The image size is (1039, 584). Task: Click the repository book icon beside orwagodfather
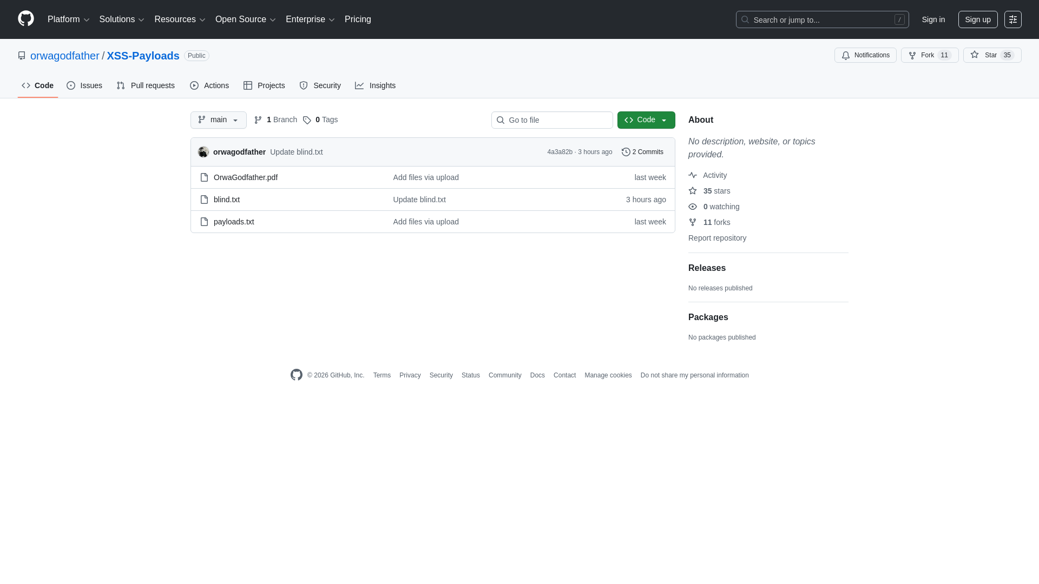click(x=22, y=55)
